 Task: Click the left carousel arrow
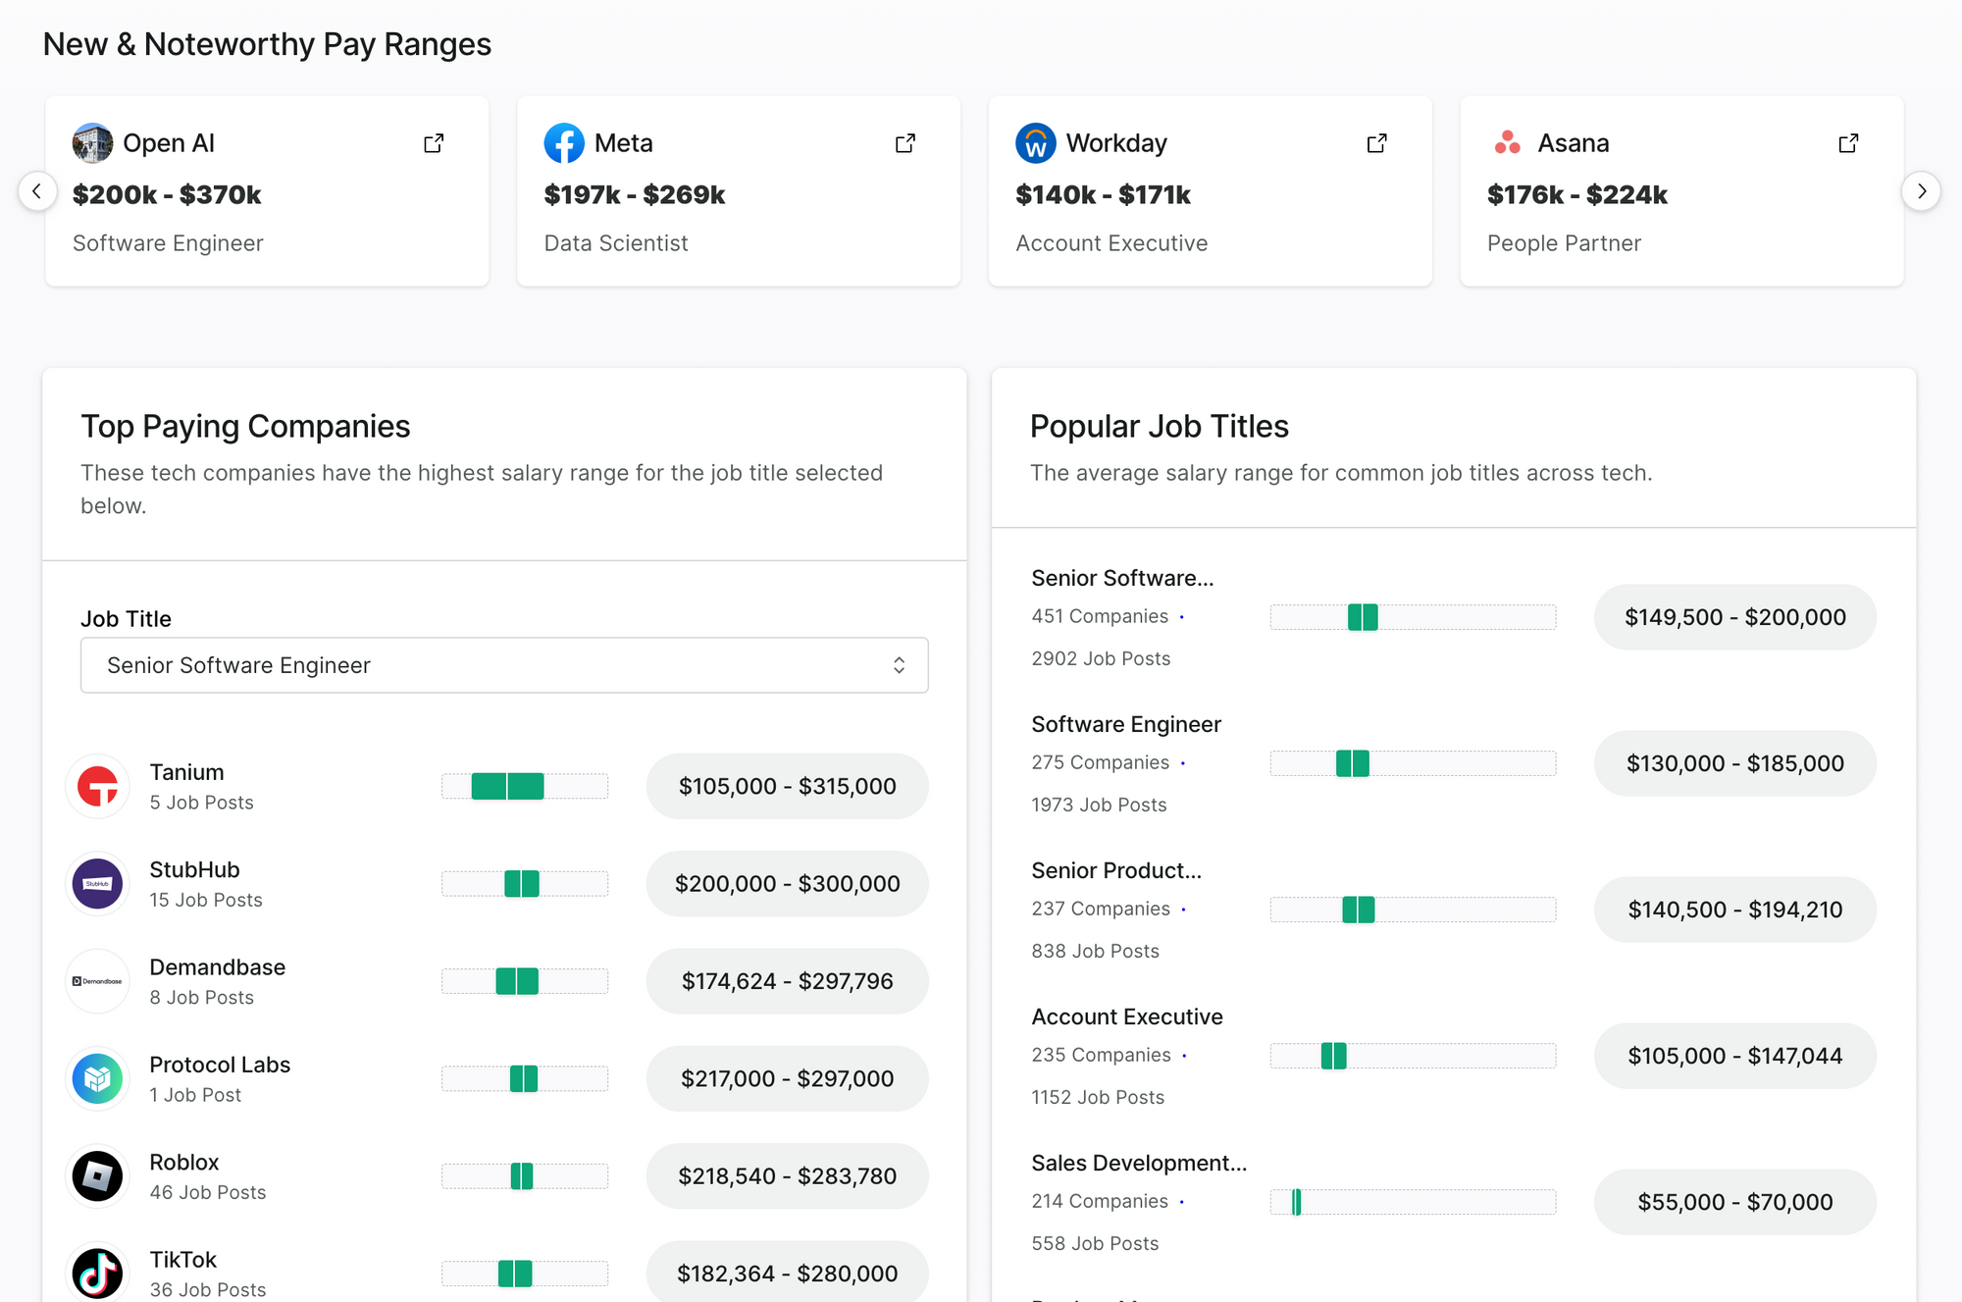click(x=38, y=191)
